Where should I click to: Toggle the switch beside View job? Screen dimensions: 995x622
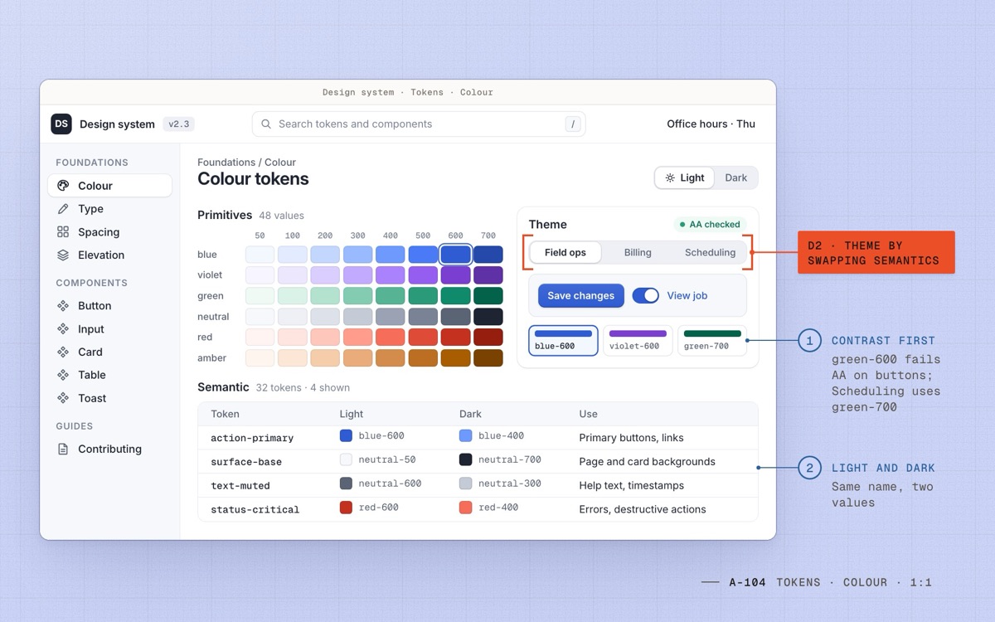pyautogui.click(x=646, y=295)
